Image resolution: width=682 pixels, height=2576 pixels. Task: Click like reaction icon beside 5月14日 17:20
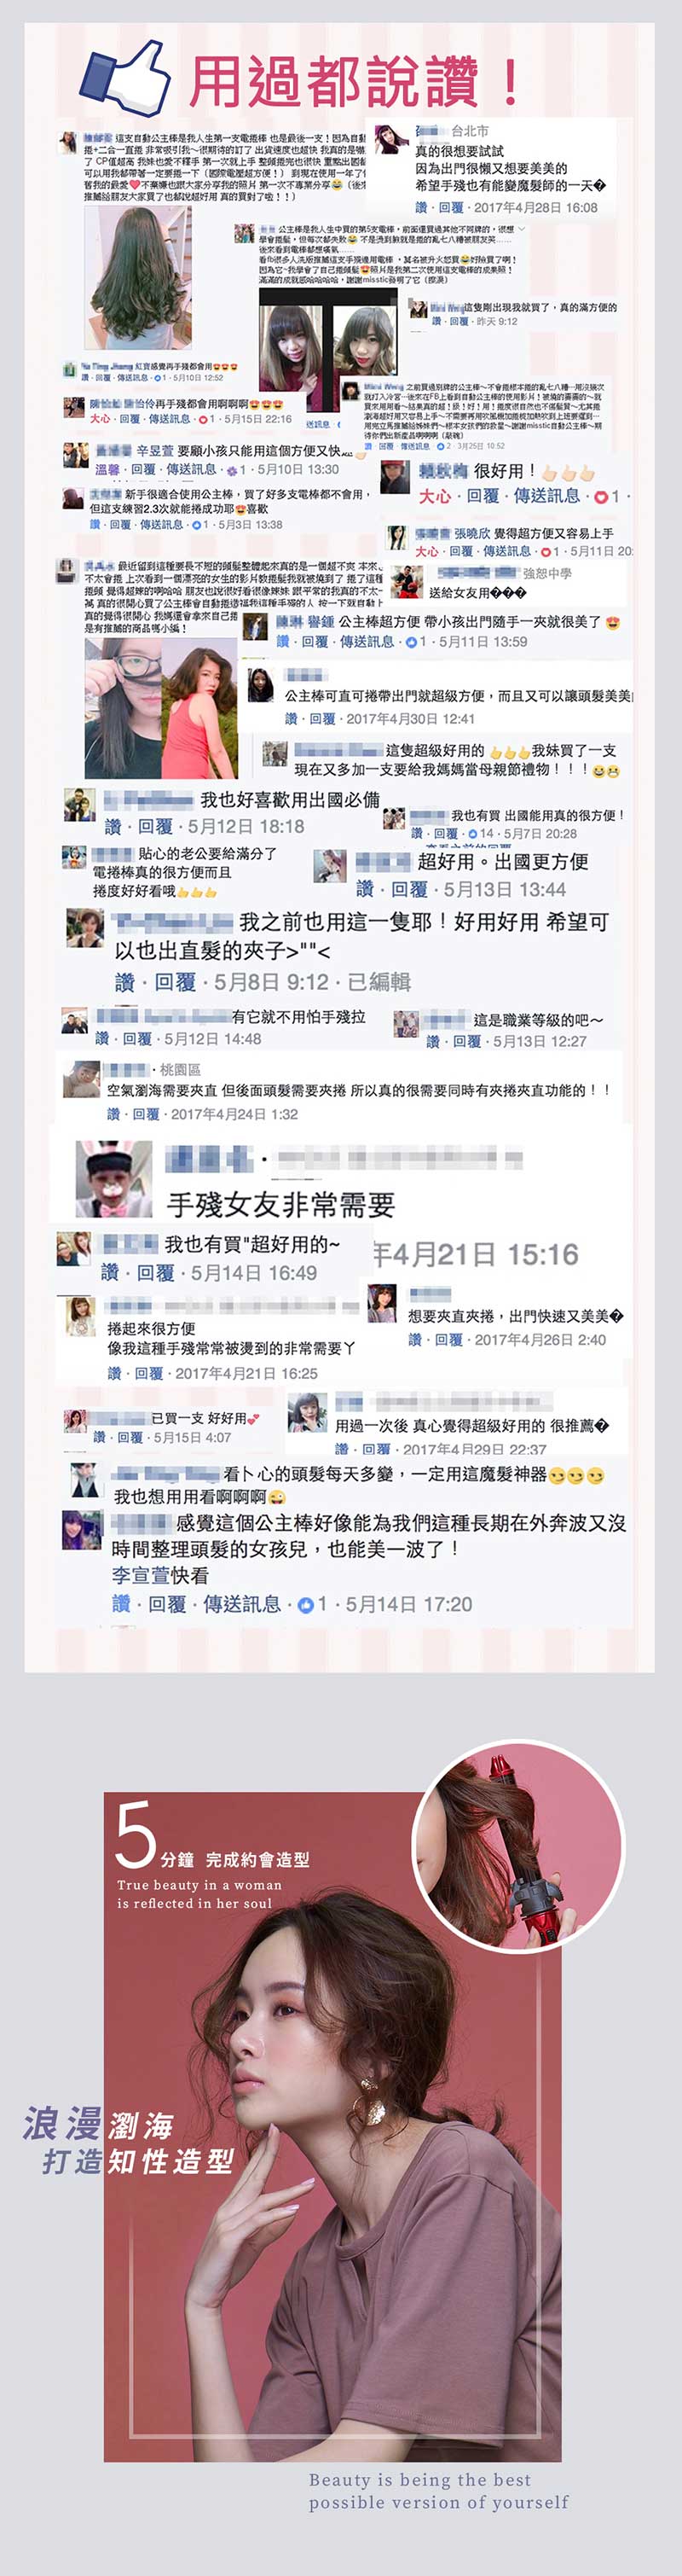pos(308,1604)
